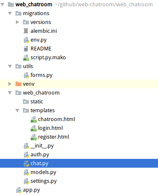
Task: Select register.html file
Action: click(x=54, y=137)
